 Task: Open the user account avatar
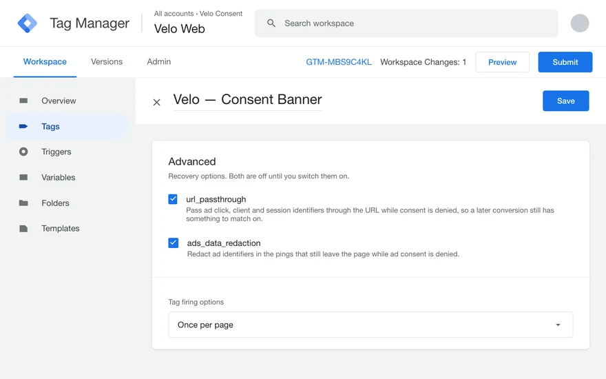point(579,23)
